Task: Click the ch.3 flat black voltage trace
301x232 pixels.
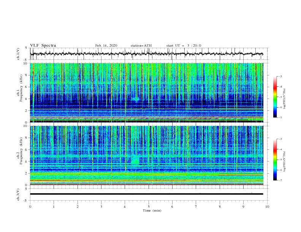Action: (x=146, y=194)
